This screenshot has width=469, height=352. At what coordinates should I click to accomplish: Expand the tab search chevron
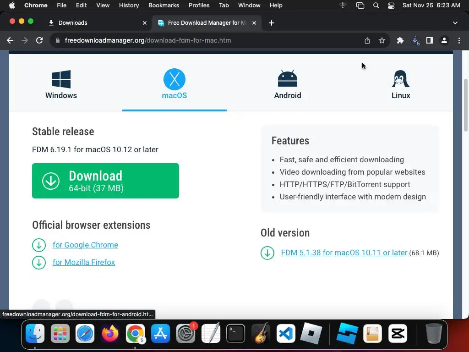tap(455, 23)
